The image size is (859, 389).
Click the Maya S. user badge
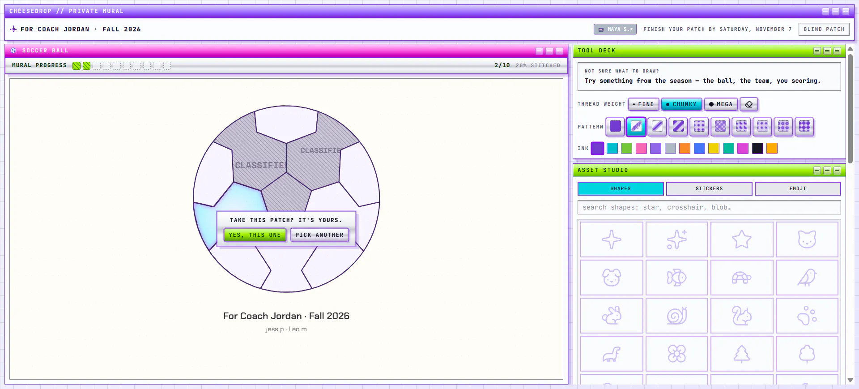tap(615, 29)
